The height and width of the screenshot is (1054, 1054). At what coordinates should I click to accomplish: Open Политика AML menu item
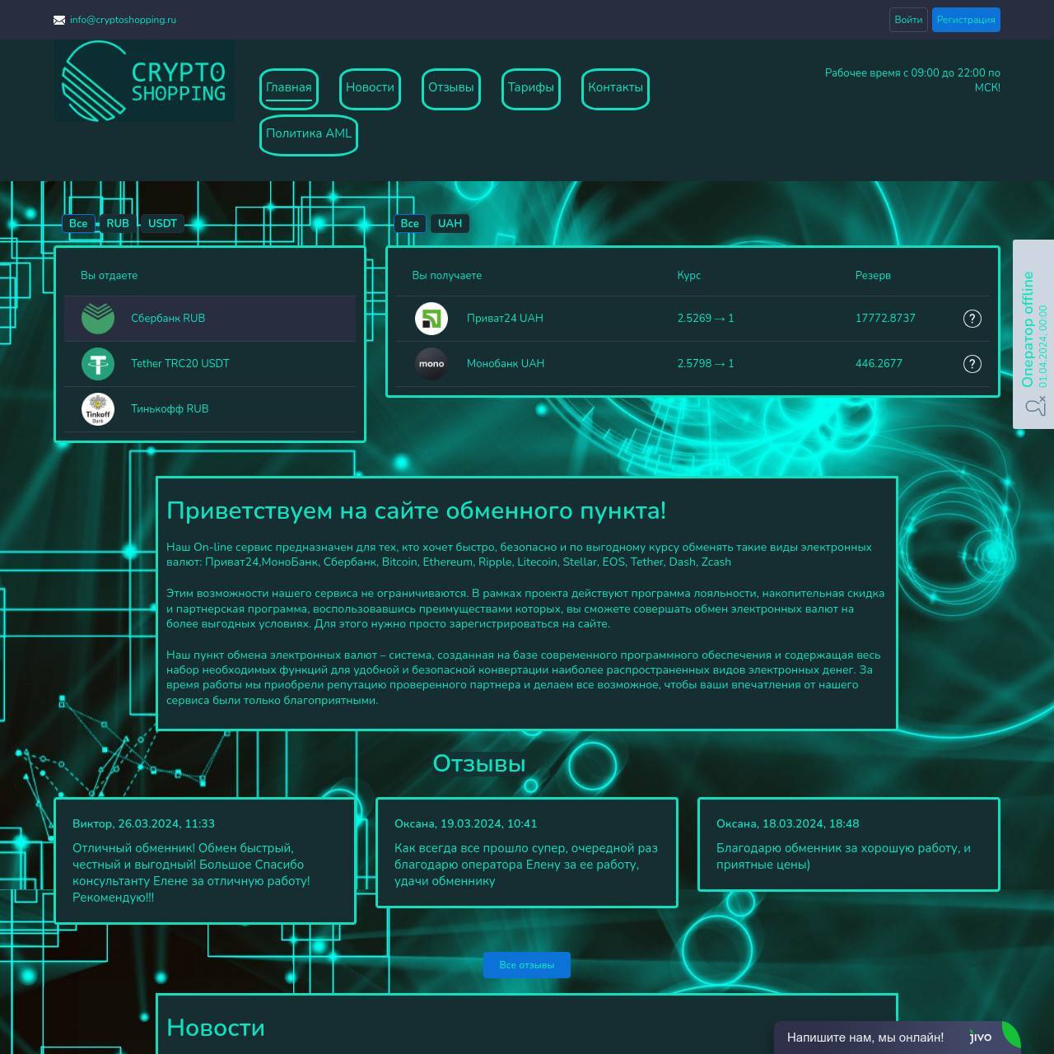click(309, 134)
